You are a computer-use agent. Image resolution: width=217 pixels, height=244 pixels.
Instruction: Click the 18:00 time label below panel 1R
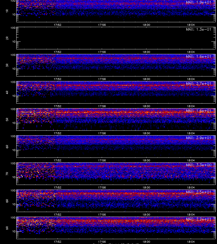point(146,25)
